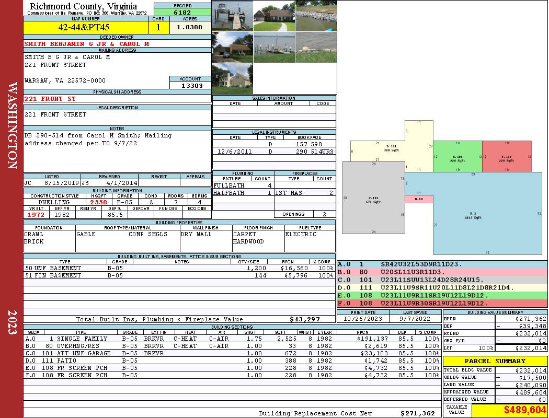Select the 50 UNF BASEMENT built-in row
This screenshot has width=549, height=418.
click(179, 268)
